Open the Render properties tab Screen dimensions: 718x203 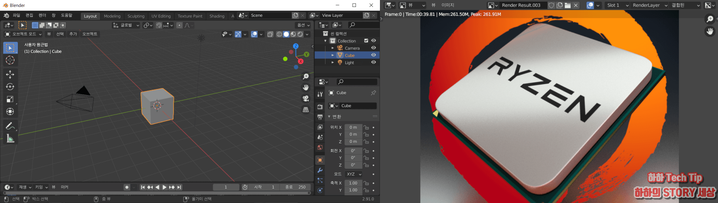[x=320, y=107]
